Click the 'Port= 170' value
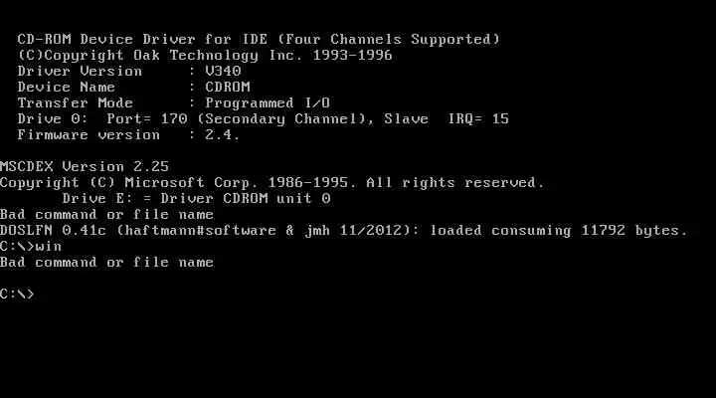The image size is (716, 398). pyautogui.click(x=147, y=118)
